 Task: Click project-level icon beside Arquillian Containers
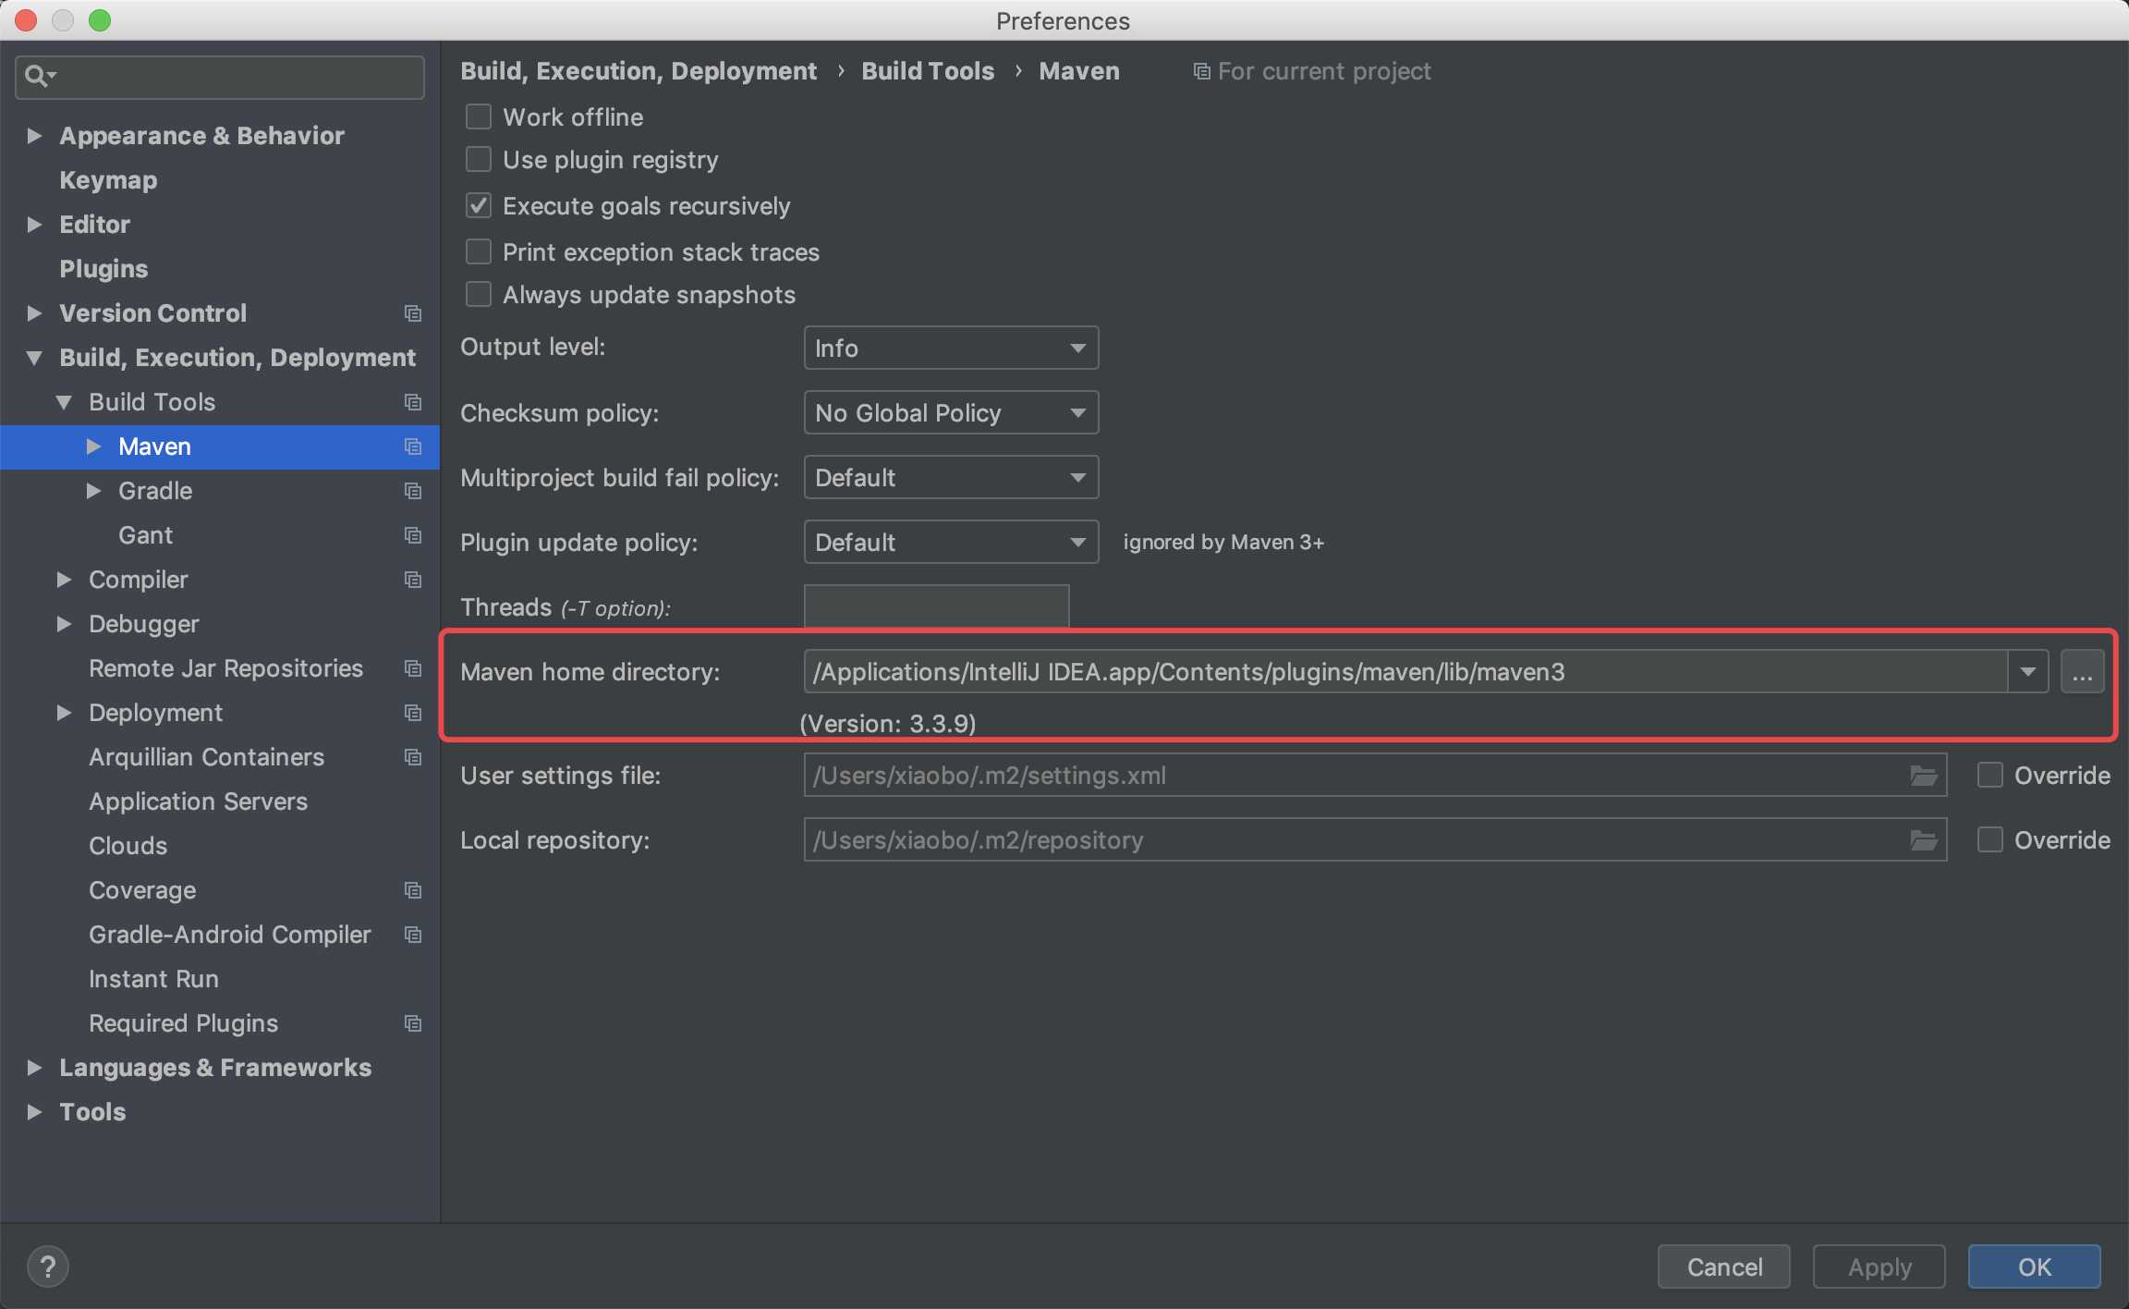(413, 757)
